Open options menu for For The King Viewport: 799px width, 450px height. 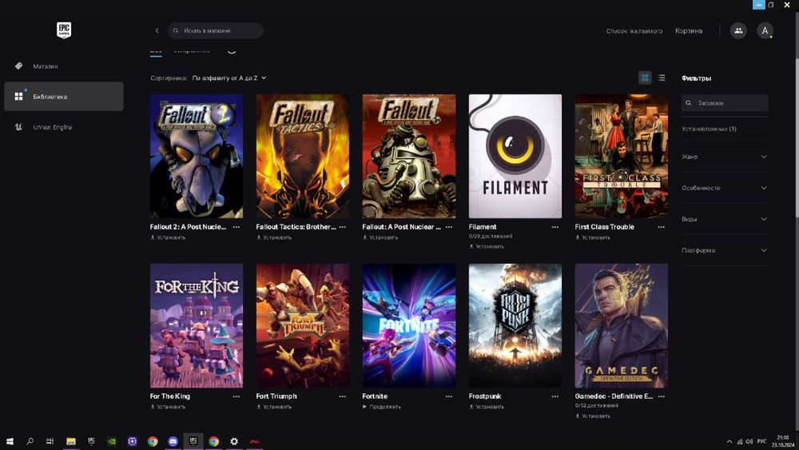(237, 396)
